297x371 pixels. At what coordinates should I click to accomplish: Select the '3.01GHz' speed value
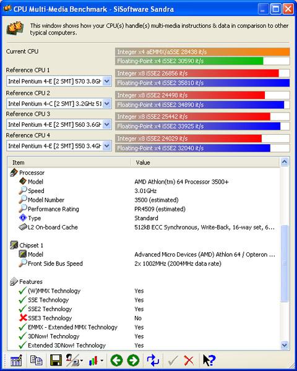(145, 190)
